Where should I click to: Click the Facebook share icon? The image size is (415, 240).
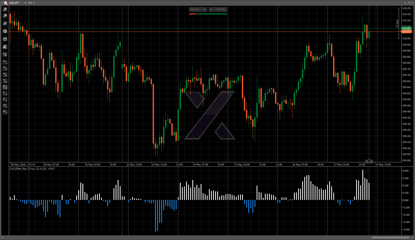coord(5,31)
